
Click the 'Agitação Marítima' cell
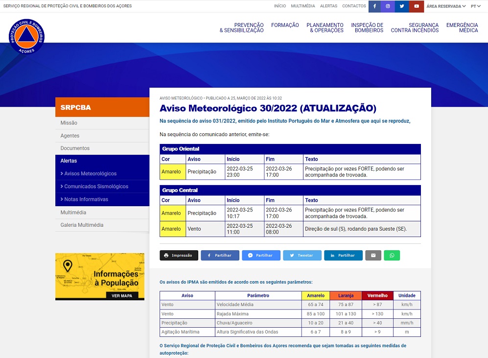point(187,332)
